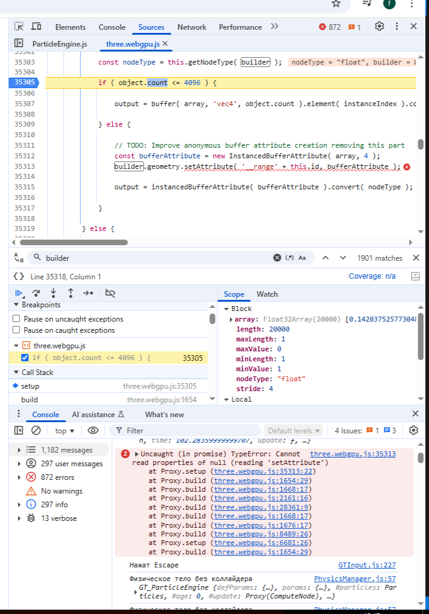Close the DevTools panel
The height and width of the screenshot is (614, 429).
pos(414,26)
